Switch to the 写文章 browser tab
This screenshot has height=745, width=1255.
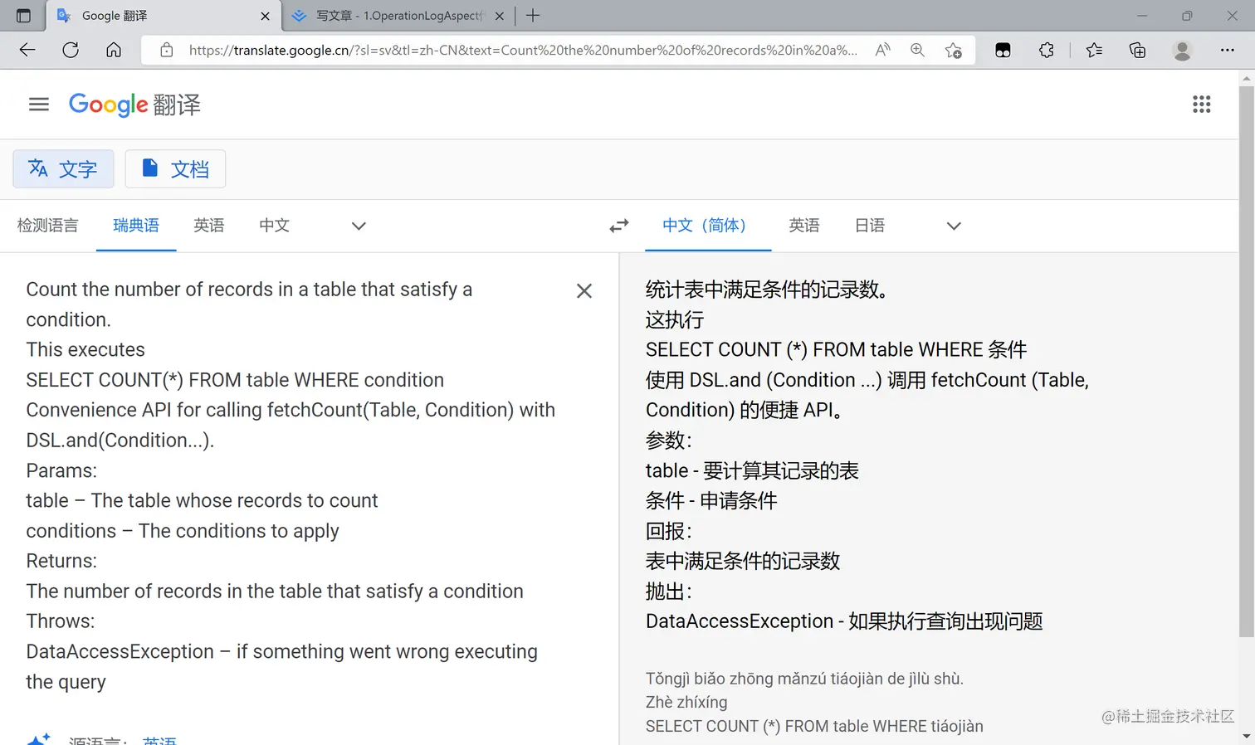398,16
